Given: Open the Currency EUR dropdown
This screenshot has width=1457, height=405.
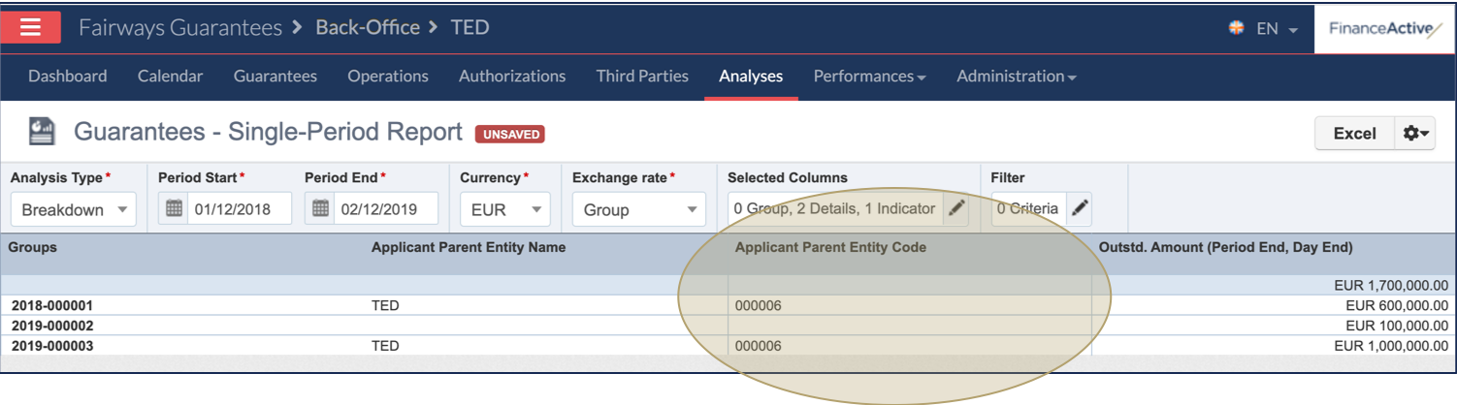Looking at the screenshot, I should pyautogui.click(x=505, y=209).
